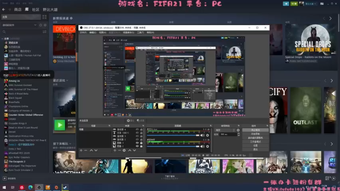Viewport: 340px width, 191px height.
Task: Open the OBS scene transition type combo box
Action: 225,130
